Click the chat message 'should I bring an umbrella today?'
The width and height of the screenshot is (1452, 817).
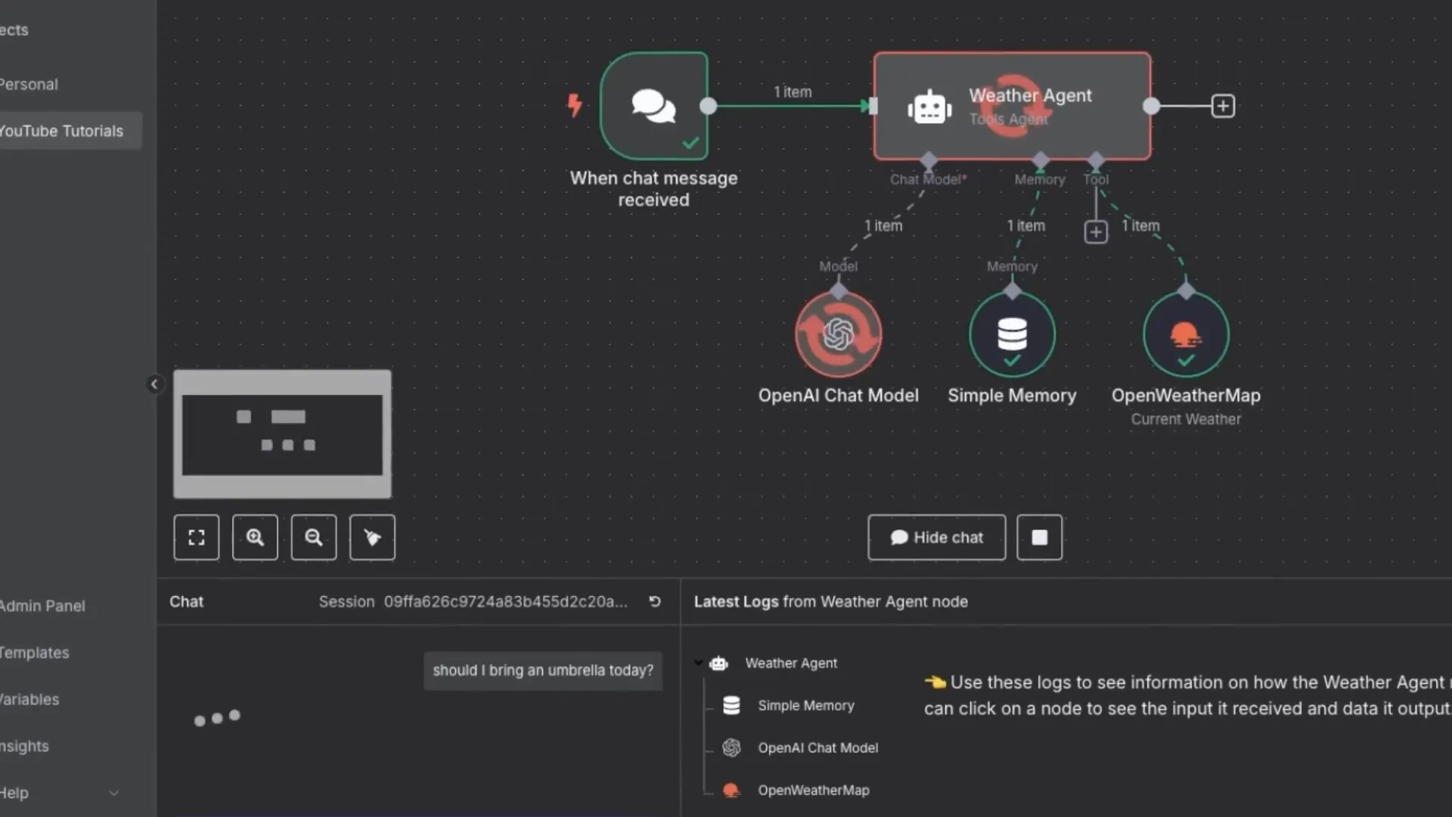(x=543, y=670)
